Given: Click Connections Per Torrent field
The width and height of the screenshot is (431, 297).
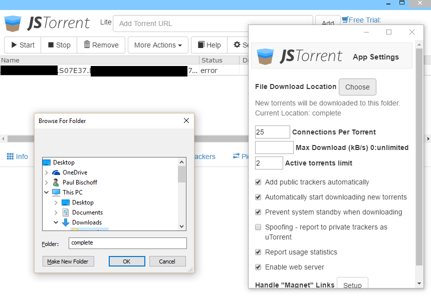Looking at the screenshot, I should 273,132.
